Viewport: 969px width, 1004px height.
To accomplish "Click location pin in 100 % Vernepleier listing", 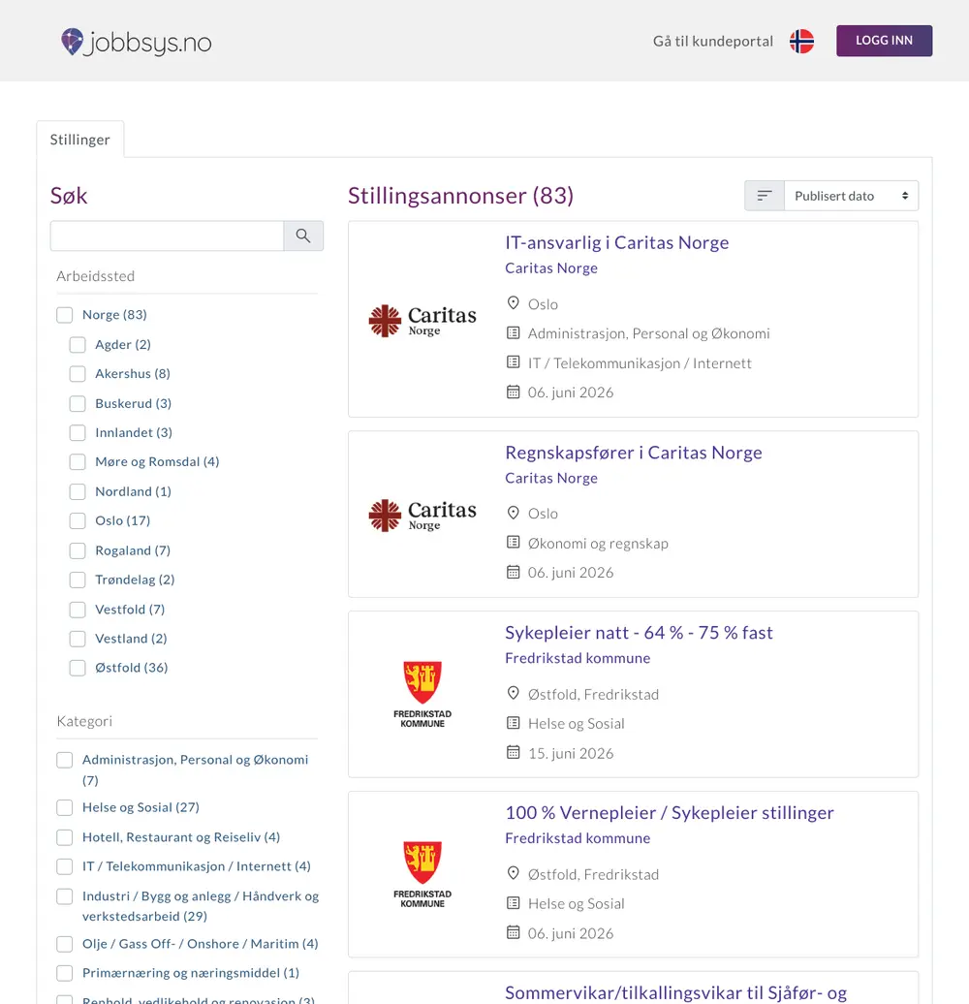I will click(514, 873).
